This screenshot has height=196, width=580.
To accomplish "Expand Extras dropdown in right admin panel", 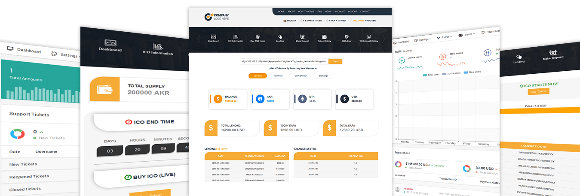I will [445, 37].
